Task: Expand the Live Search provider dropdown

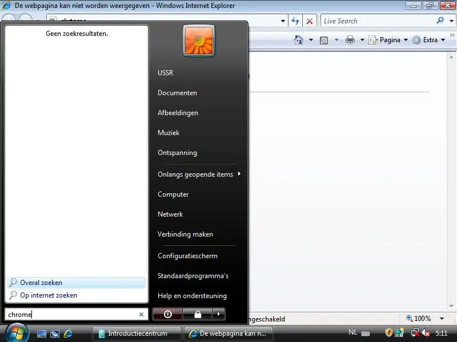Action: pyautogui.click(x=451, y=21)
